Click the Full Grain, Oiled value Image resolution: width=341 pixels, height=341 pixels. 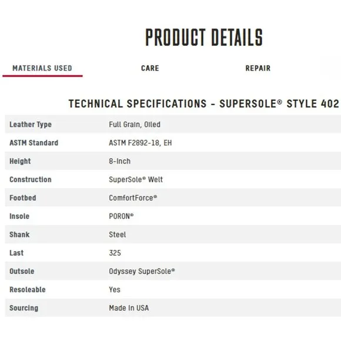click(135, 125)
